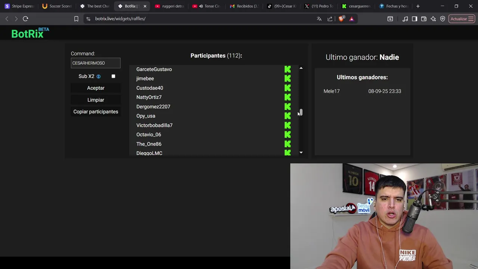Click Kick icon next to Opy_usa
This screenshot has height=269, width=478.
coord(288,116)
